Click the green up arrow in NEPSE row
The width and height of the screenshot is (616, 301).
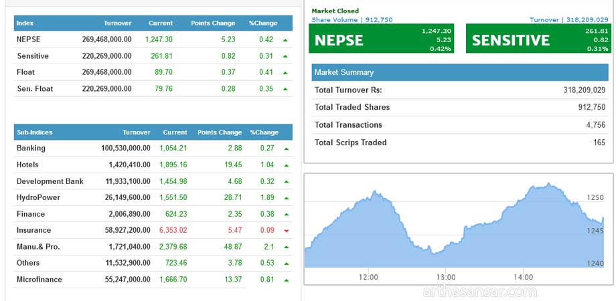[285, 40]
